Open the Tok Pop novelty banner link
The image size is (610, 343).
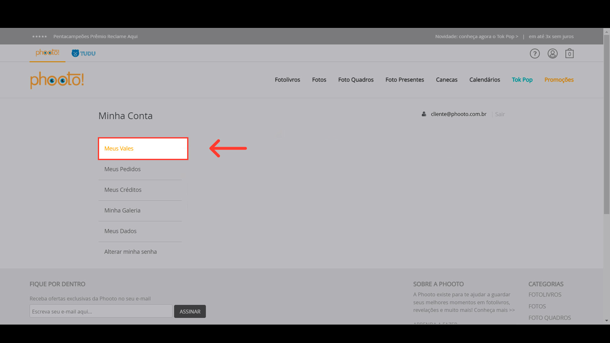click(x=477, y=37)
